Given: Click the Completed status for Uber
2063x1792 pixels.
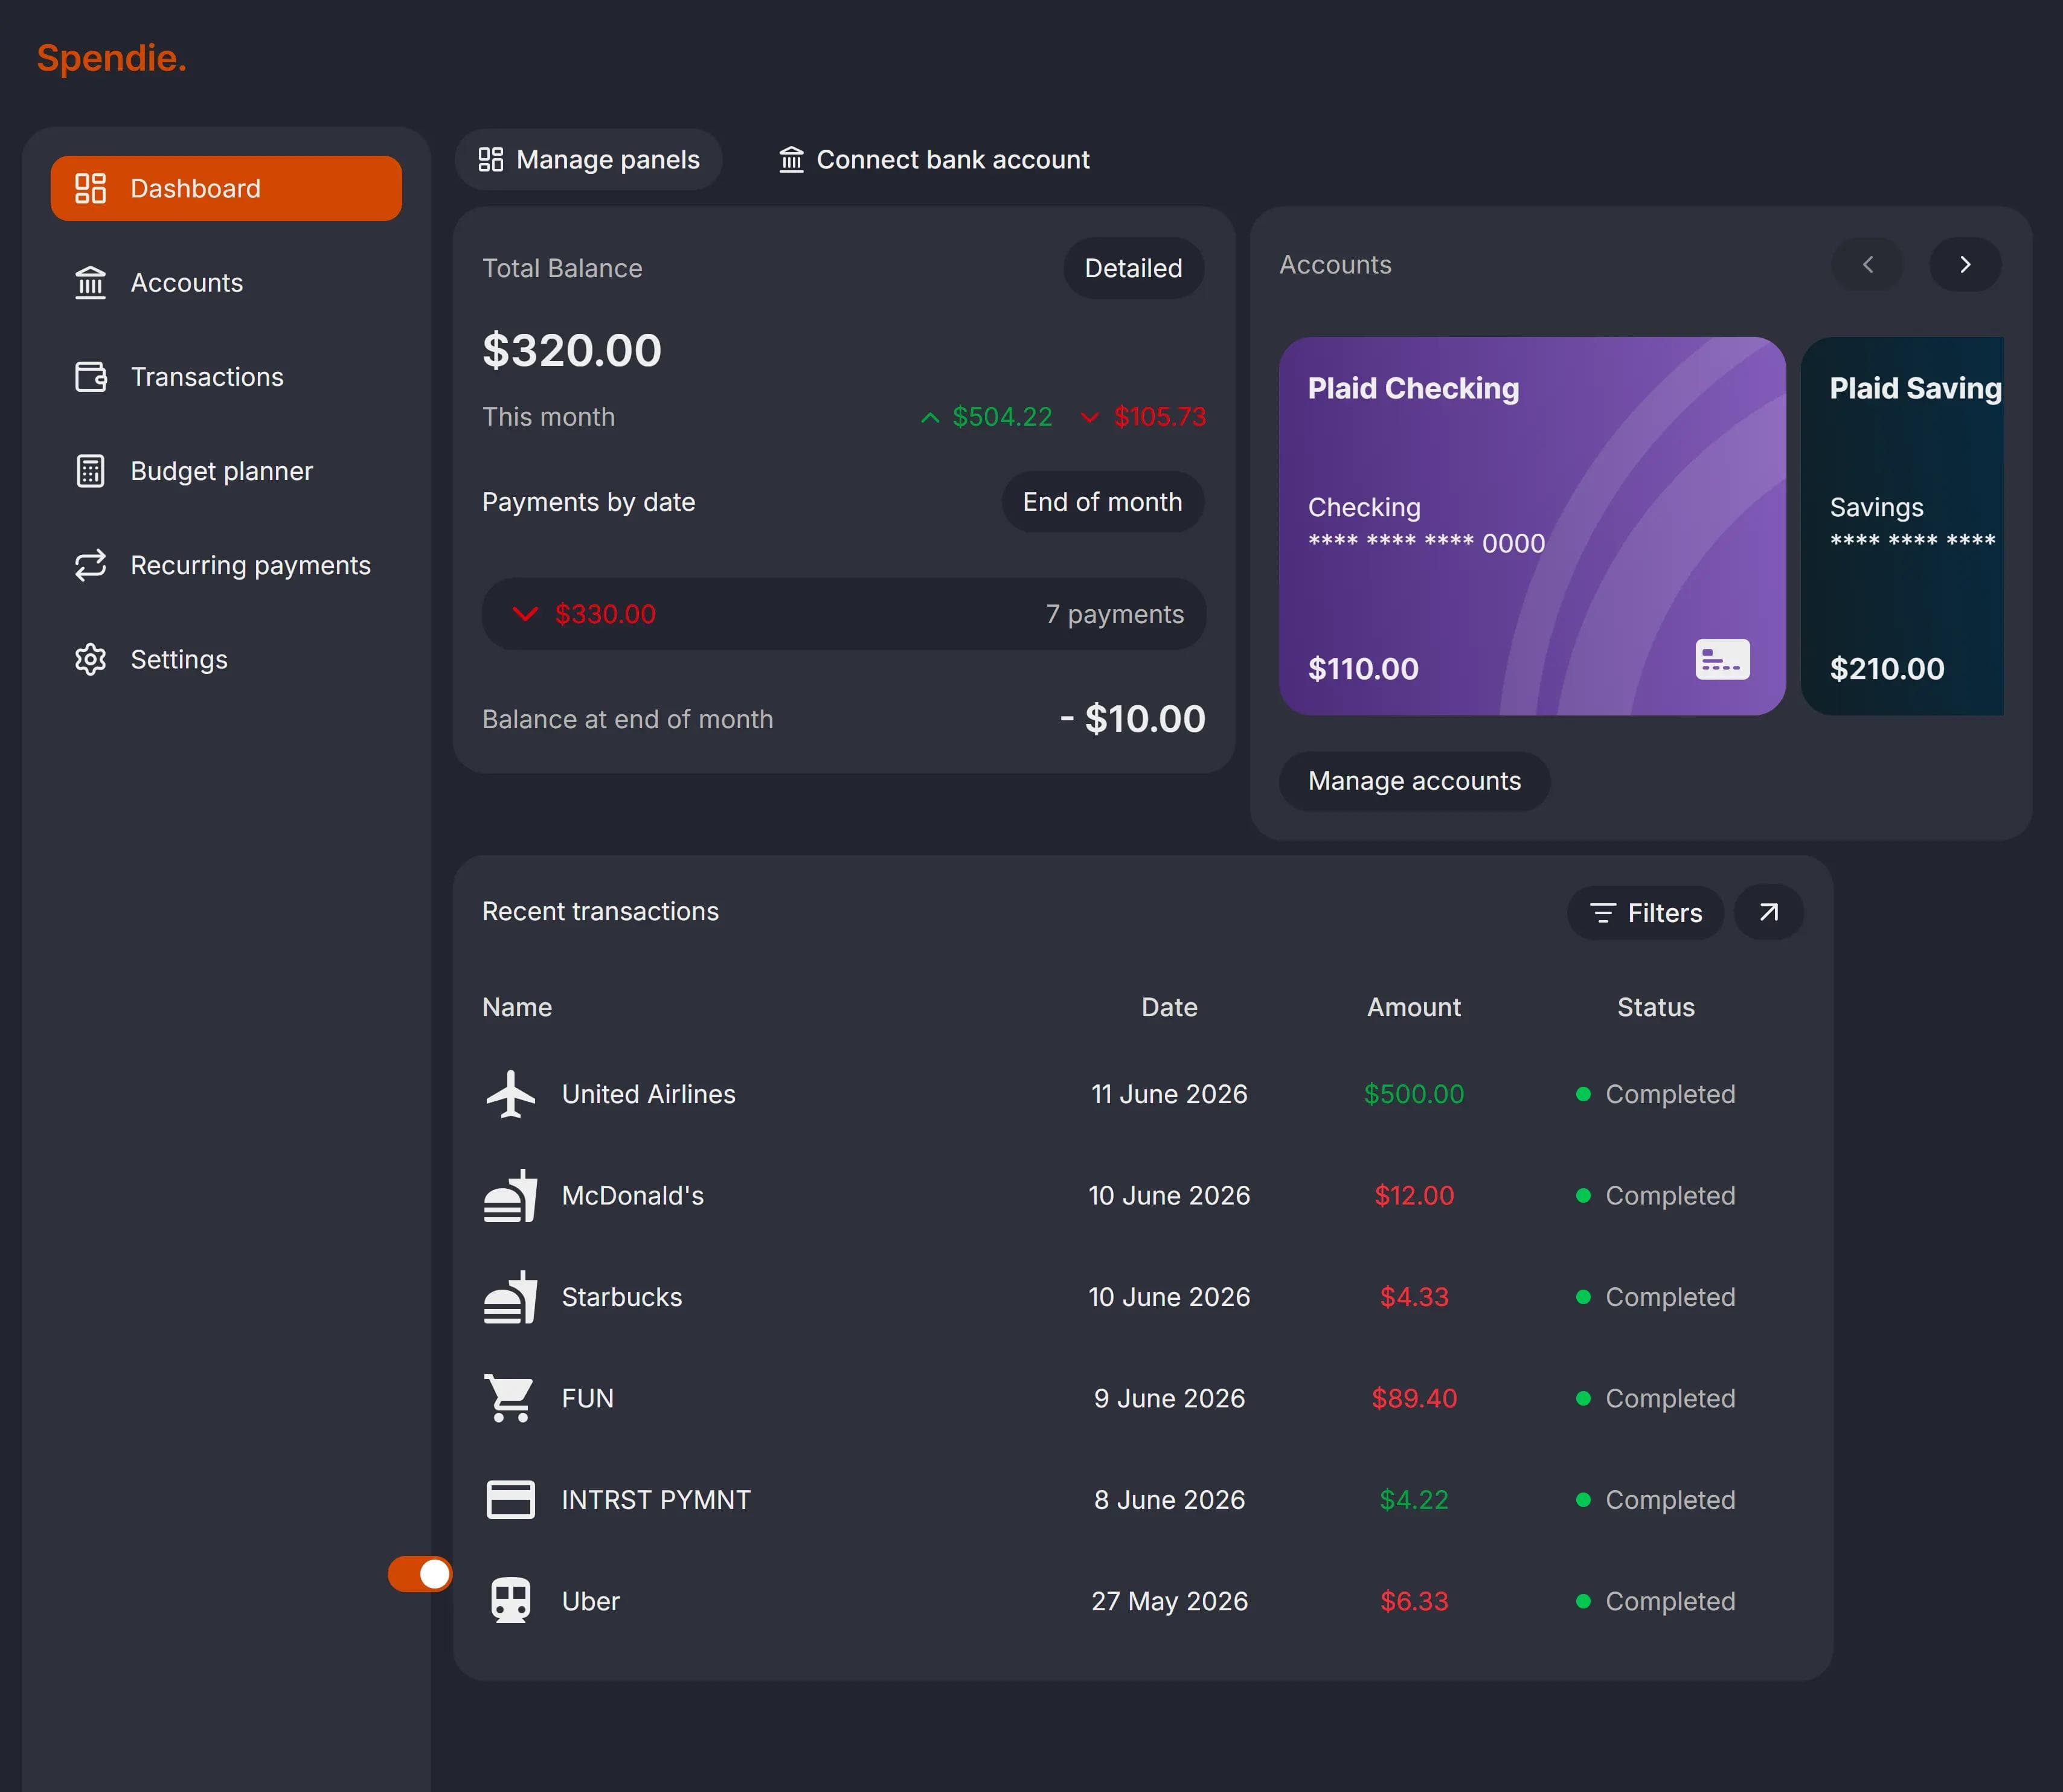Looking at the screenshot, I should 1656,1601.
